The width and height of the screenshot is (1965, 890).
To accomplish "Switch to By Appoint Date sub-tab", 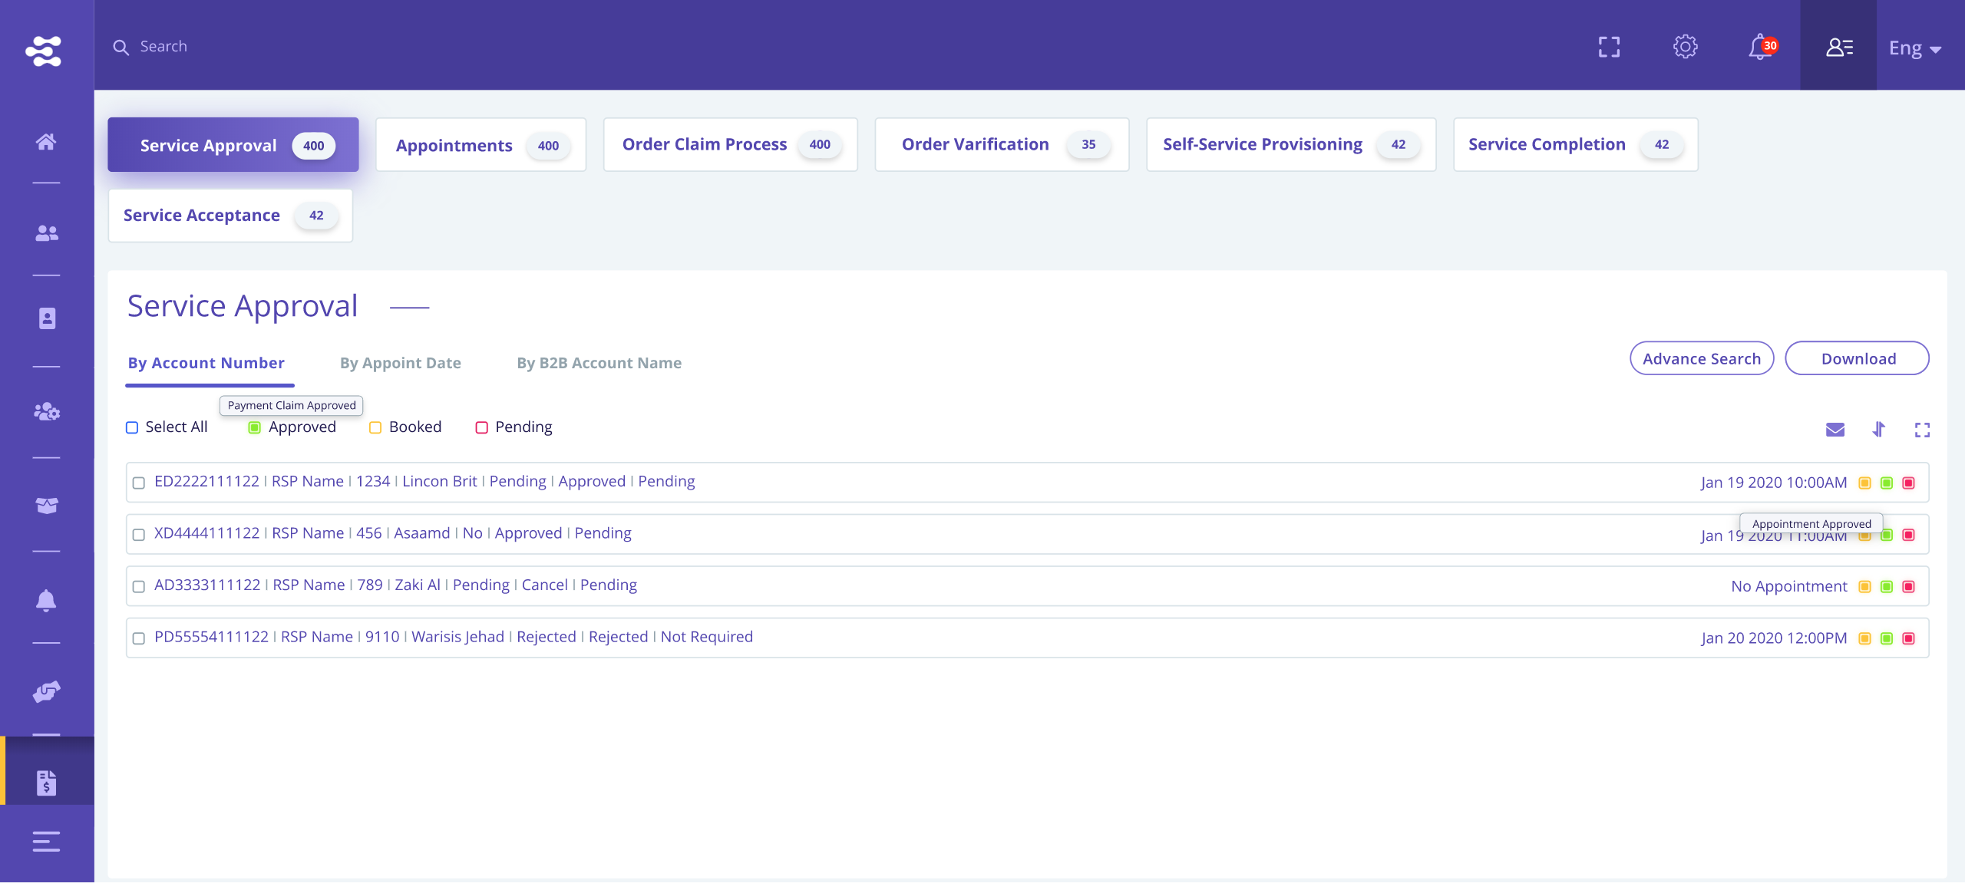I will 401,363.
